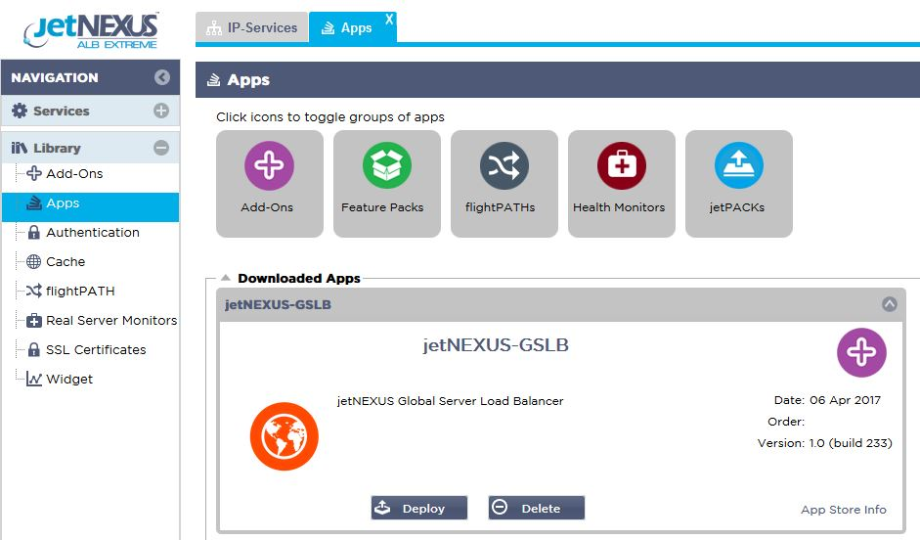Click the SSL Certificates padlock icon

[34, 350]
